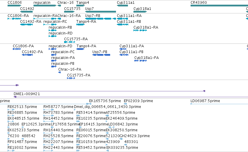This screenshot has width=248, height=152.
Task: Click EST AT25556.5prime
Action: click(120, 113)
